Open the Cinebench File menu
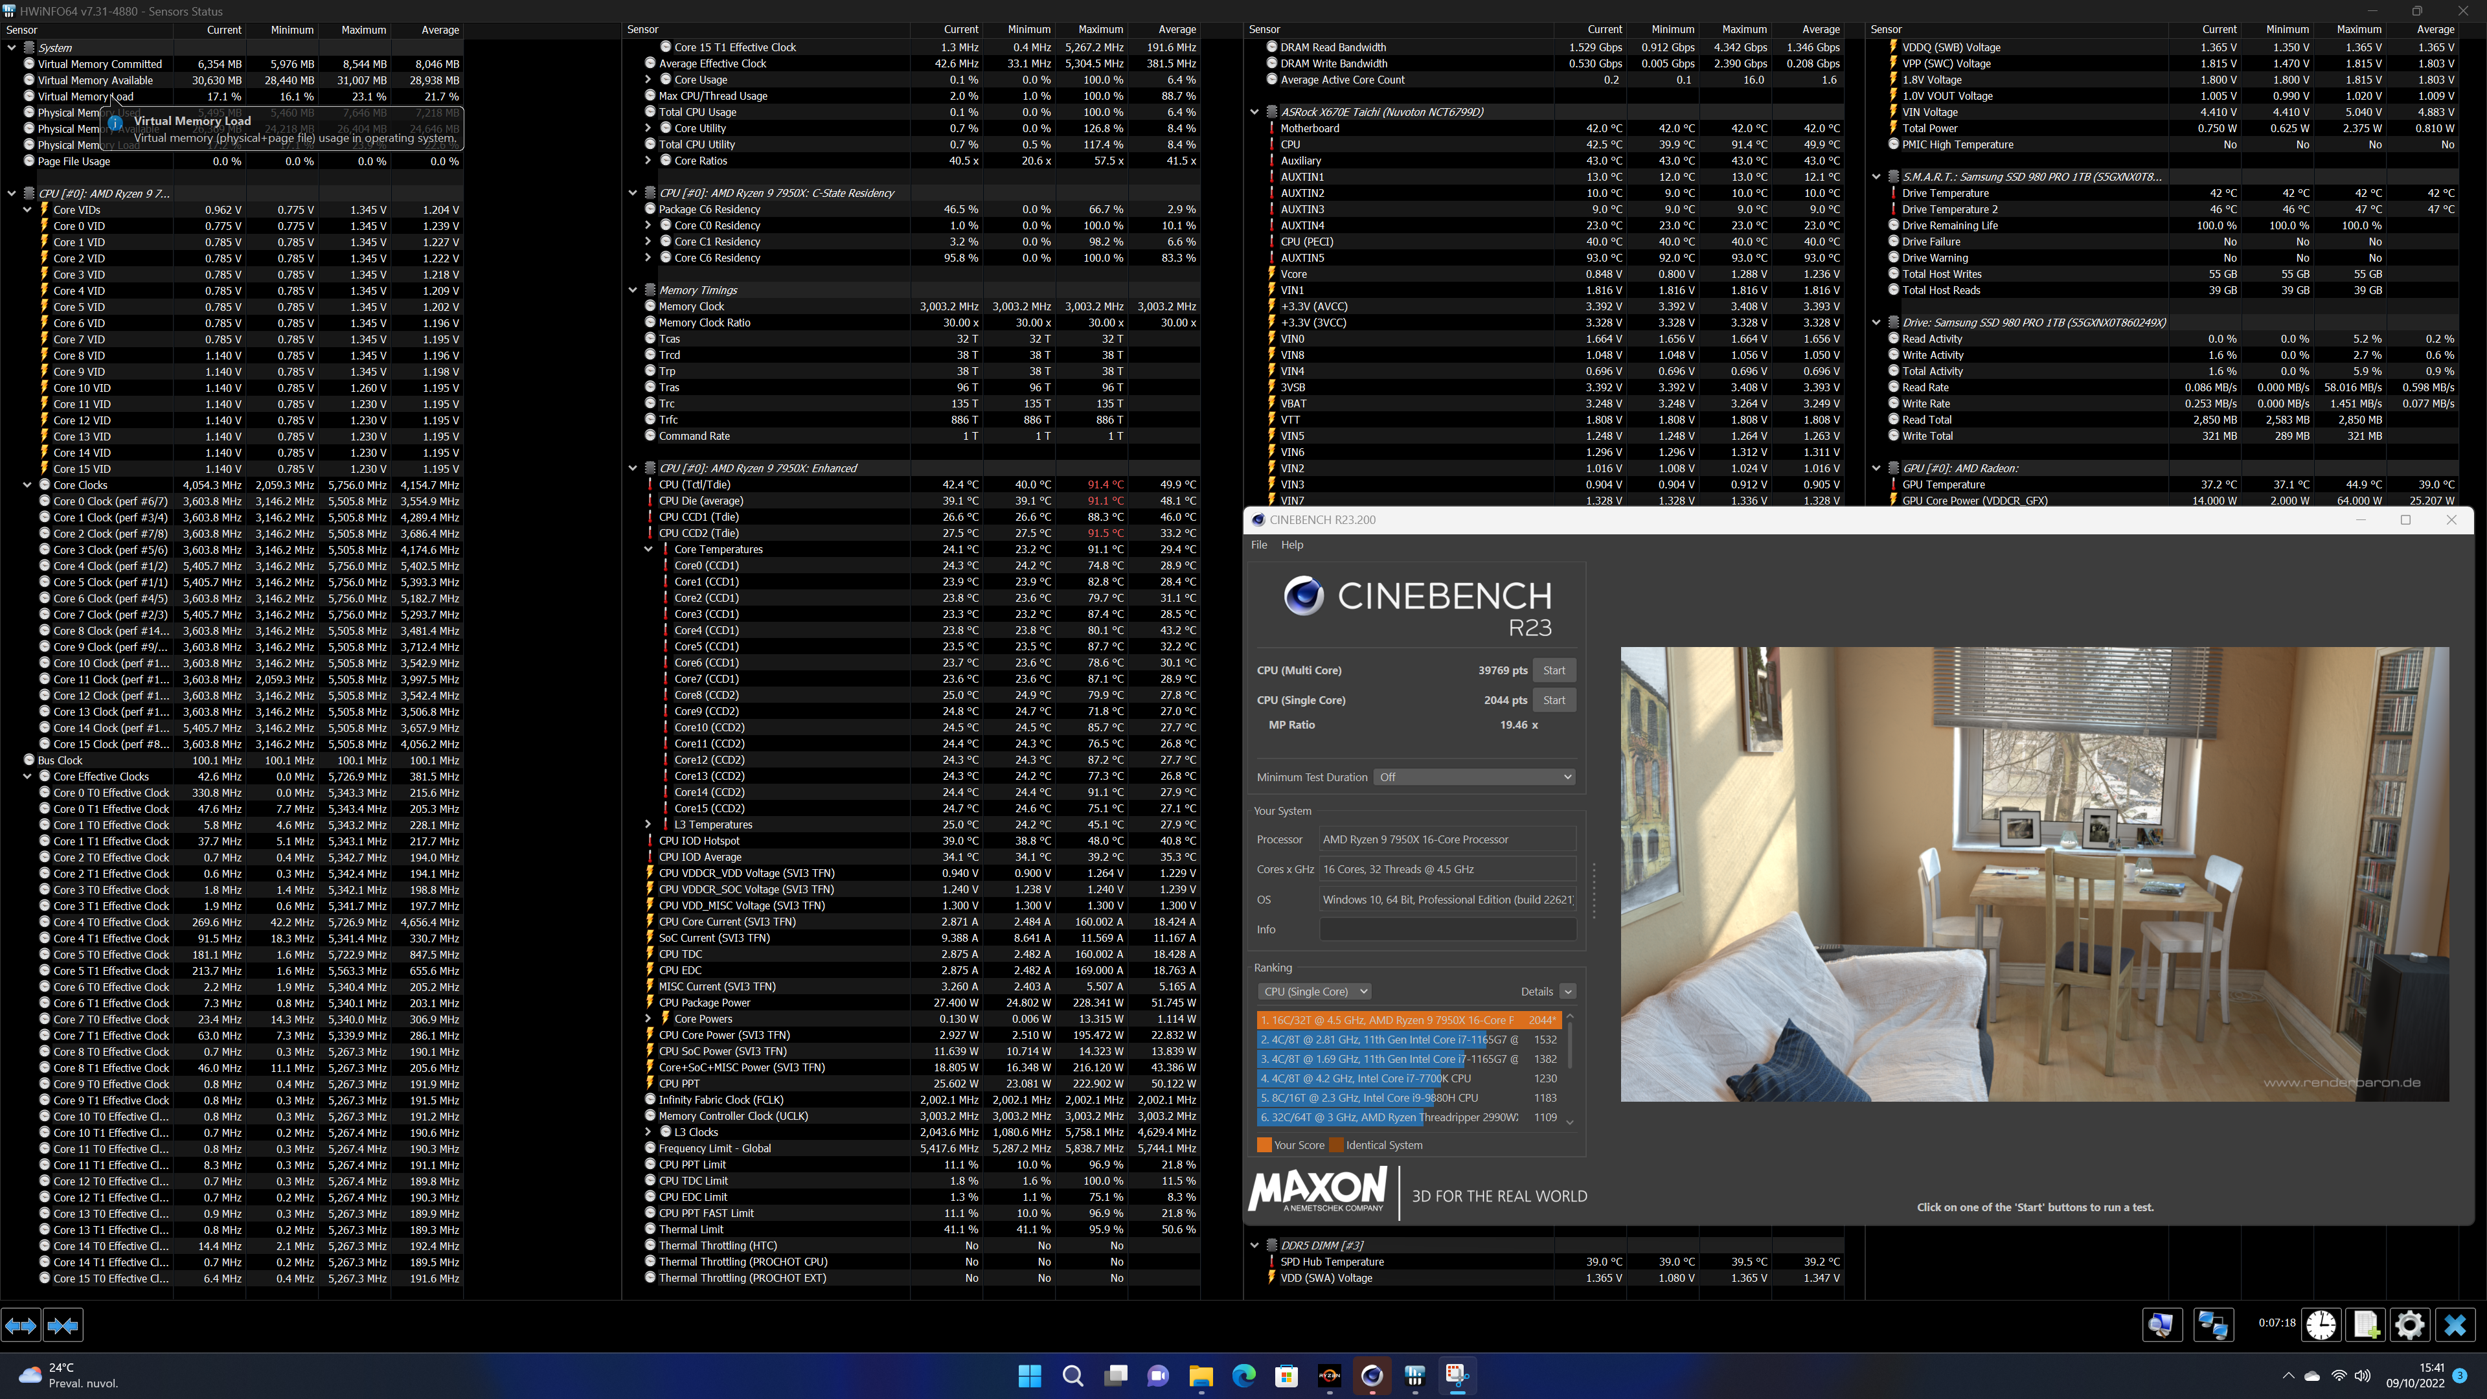 (x=1259, y=545)
